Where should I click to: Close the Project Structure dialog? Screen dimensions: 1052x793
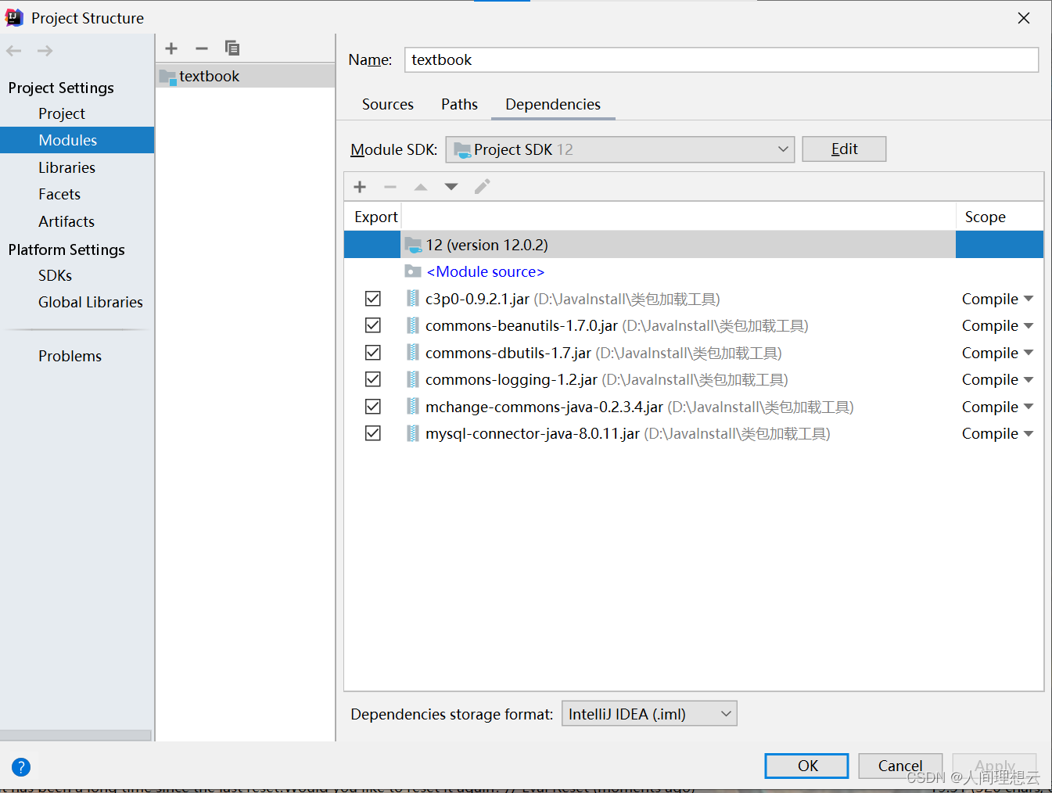[1024, 18]
